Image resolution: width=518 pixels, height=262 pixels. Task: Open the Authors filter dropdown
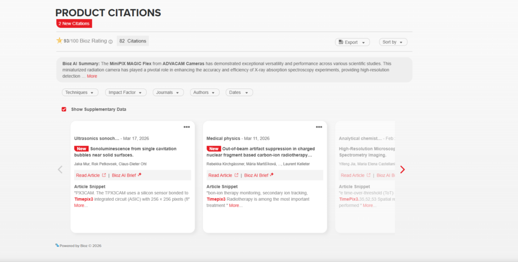[x=204, y=93]
